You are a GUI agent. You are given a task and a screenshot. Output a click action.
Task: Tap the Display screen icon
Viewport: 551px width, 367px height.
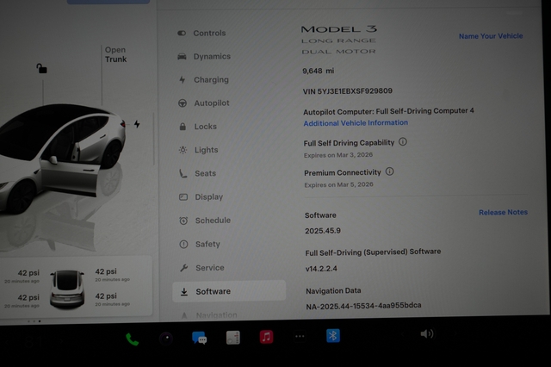[183, 197]
